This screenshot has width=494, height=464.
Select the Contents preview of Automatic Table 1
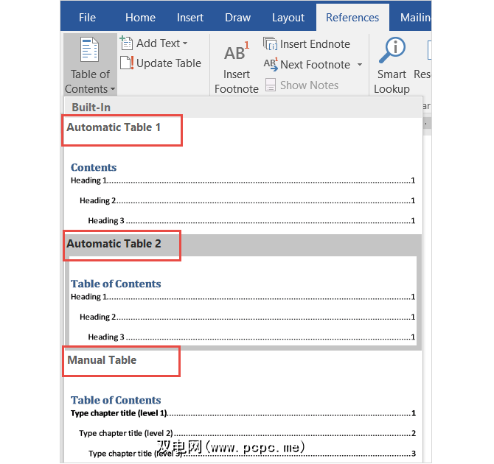[x=243, y=193]
